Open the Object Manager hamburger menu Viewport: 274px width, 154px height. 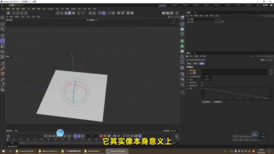coord(187,16)
